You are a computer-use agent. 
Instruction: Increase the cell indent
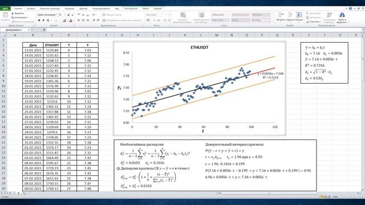pos(98,20)
